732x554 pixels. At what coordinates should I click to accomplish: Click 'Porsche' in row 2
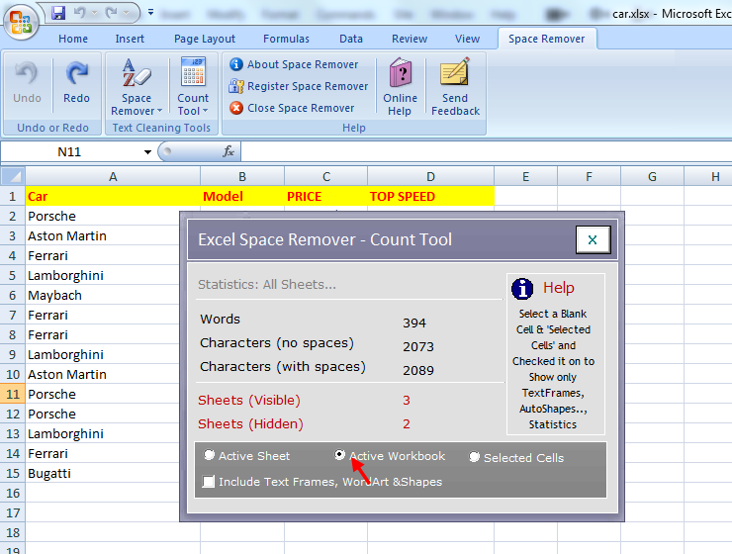pyautogui.click(x=103, y=216)
